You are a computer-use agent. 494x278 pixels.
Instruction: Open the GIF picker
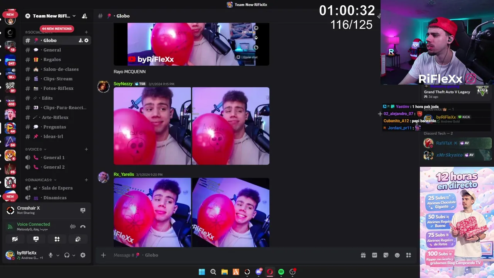(x=374, y=255)
